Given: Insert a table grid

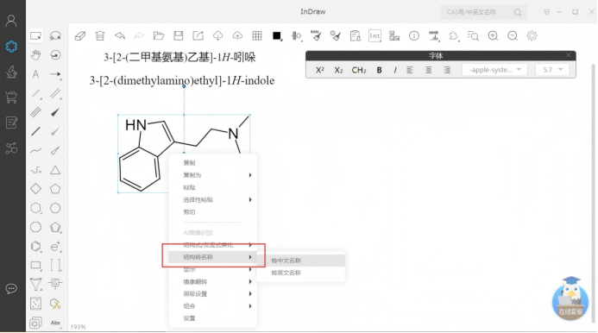Looking at the screenshot, I should tap(257, 36).
